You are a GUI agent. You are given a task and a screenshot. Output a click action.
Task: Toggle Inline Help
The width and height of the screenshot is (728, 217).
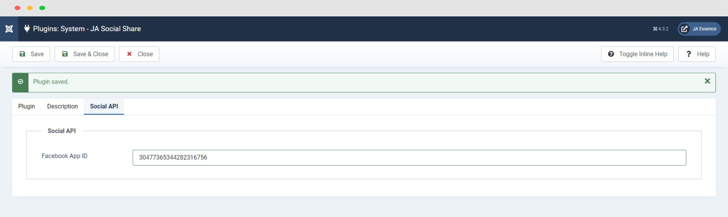click(637, 54)
